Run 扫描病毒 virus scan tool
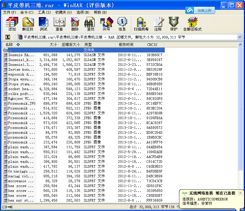245x211 pixels. (x=141, y=24)
